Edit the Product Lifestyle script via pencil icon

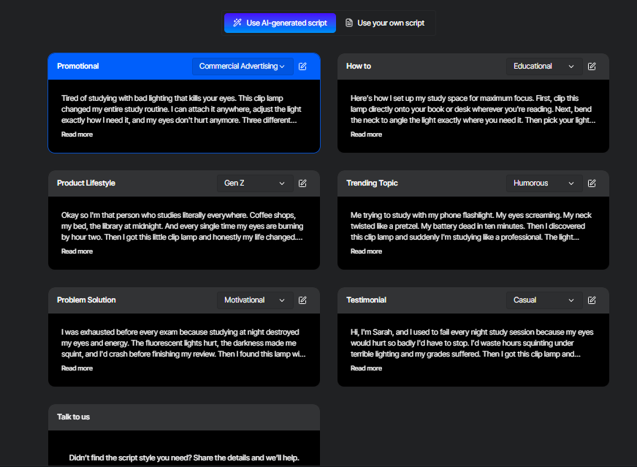[302, 183]
